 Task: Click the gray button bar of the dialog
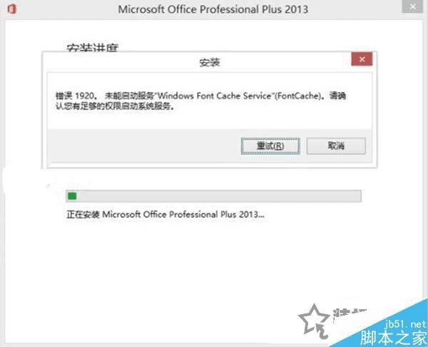tap(210, 146)
